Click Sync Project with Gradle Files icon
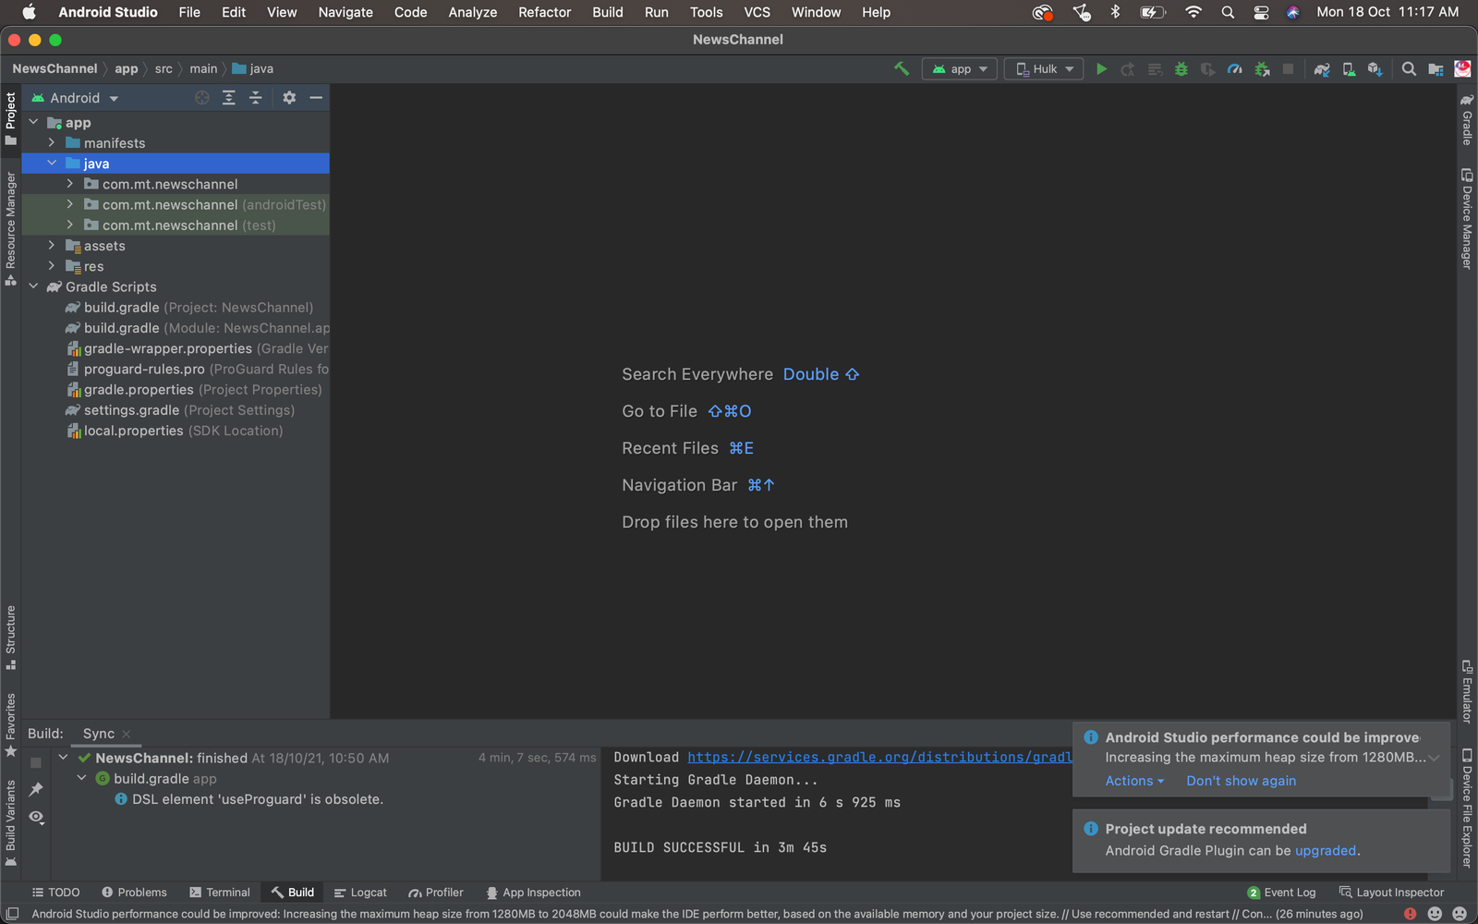1478x924 pixels. pos(1322,69)
